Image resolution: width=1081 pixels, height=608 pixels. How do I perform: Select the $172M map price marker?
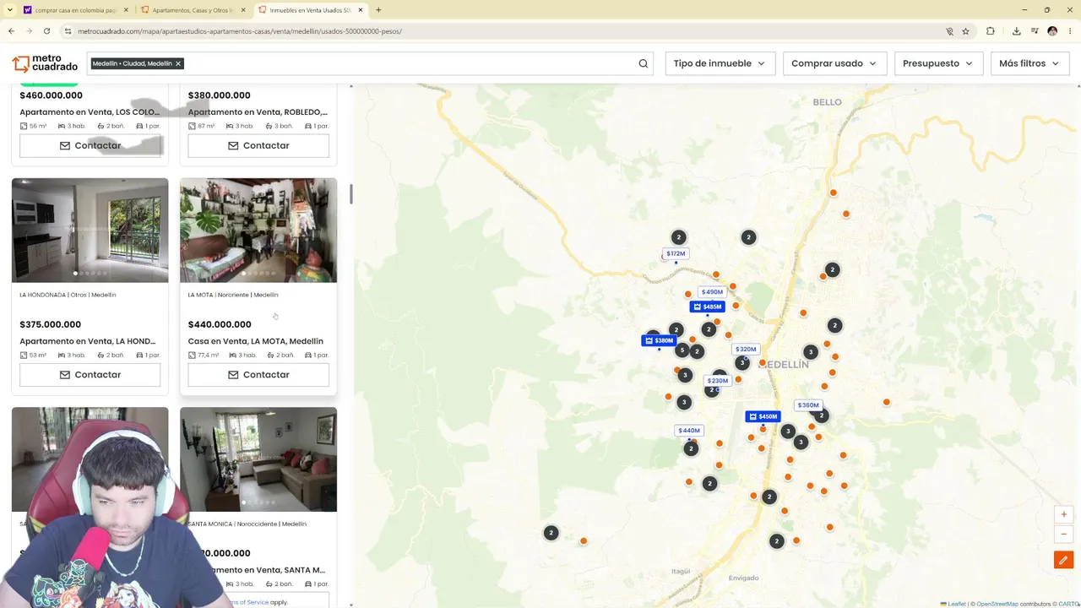[x=676, y=253]
